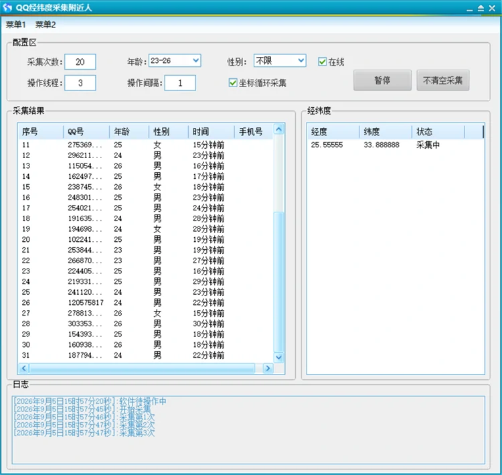Image resolution: width=502 pixels, height=475 pixels.
Task: Open the 性别 不限 dropdown
Action: (280, 60)
